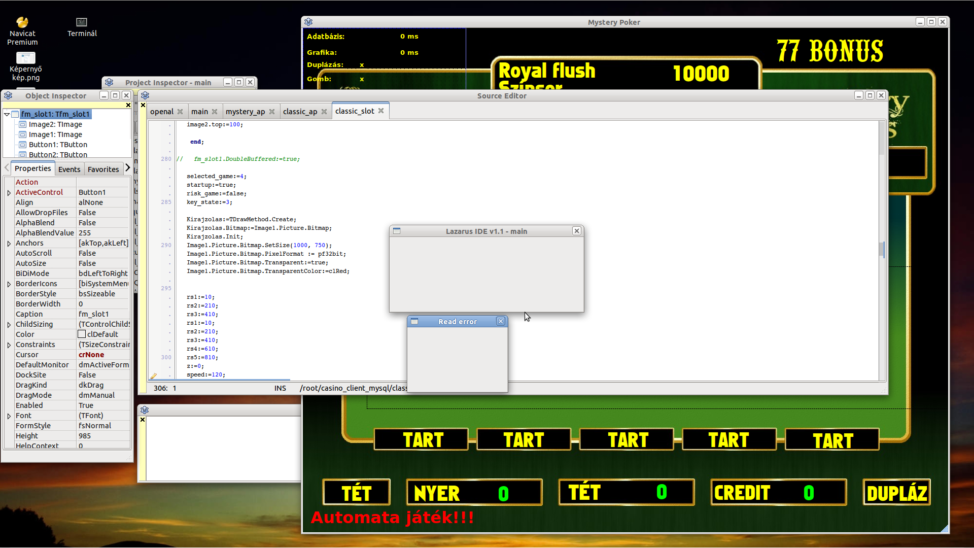This screenshot has height=548, width=974.
Task: Close the main editor tab
Action: (215, 112)
